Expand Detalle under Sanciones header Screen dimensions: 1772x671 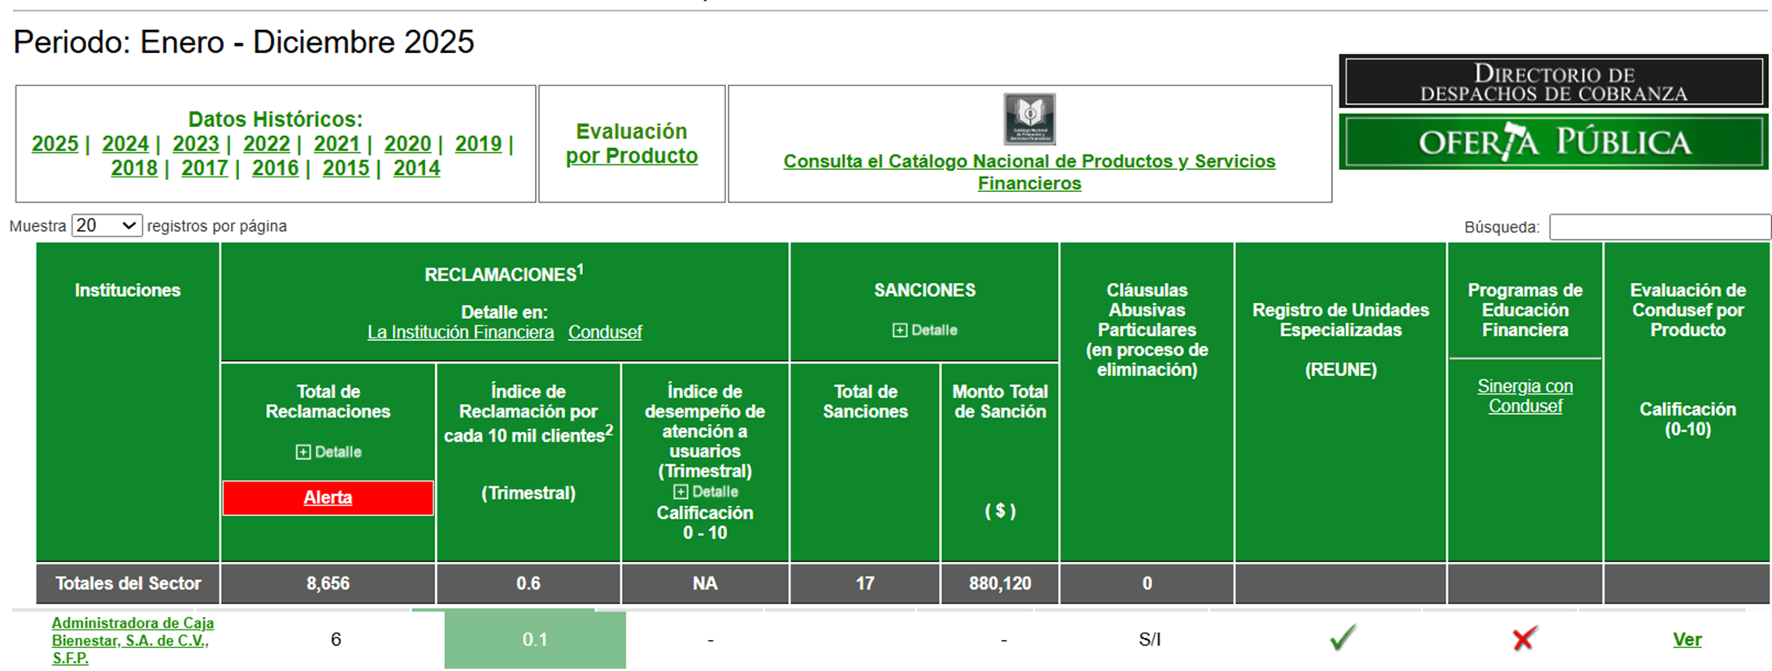925,330
